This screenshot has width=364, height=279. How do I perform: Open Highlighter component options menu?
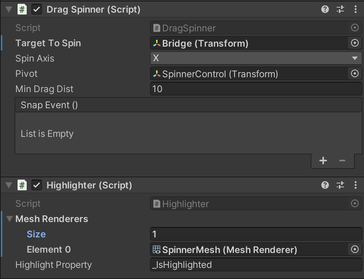click(356, 185)
